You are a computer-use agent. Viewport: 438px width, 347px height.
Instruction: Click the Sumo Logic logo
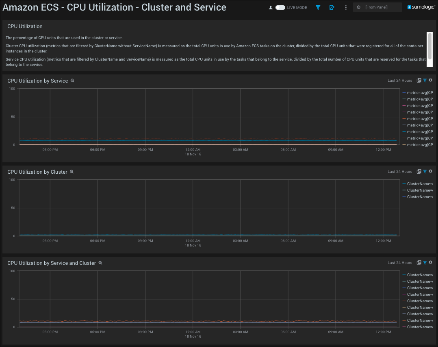[421, 7]
